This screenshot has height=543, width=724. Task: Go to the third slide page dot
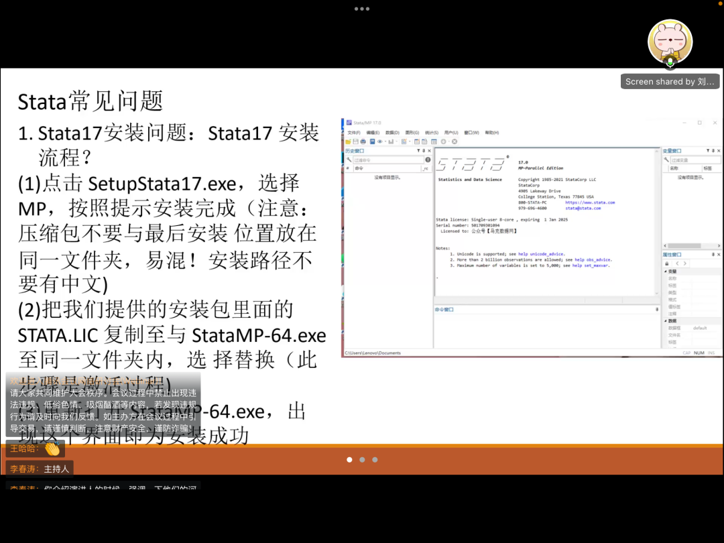click(x=375, y=460)
